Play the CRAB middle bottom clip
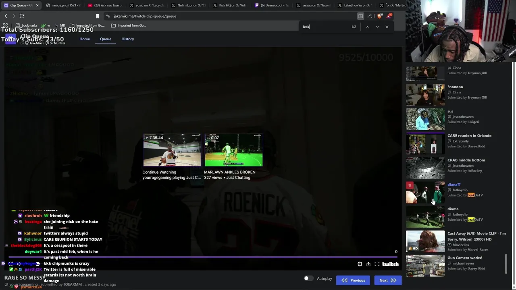 click(425, 168)
